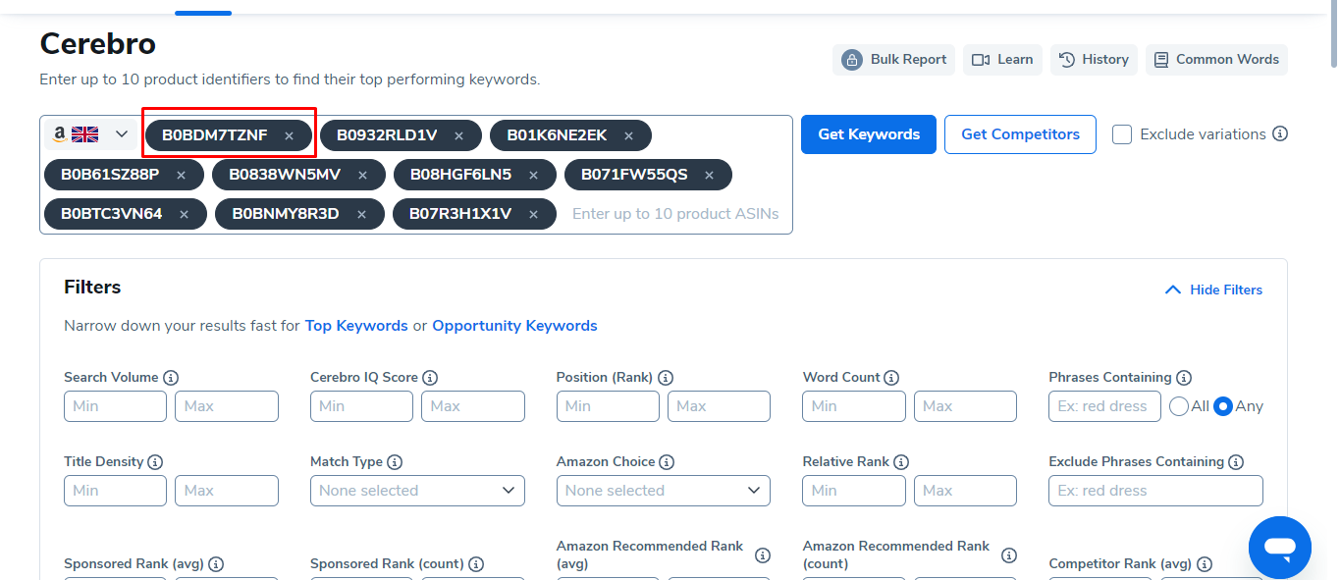Click the Word Count info icon
The image size is (1340, 580).
[x=890, y=378]
